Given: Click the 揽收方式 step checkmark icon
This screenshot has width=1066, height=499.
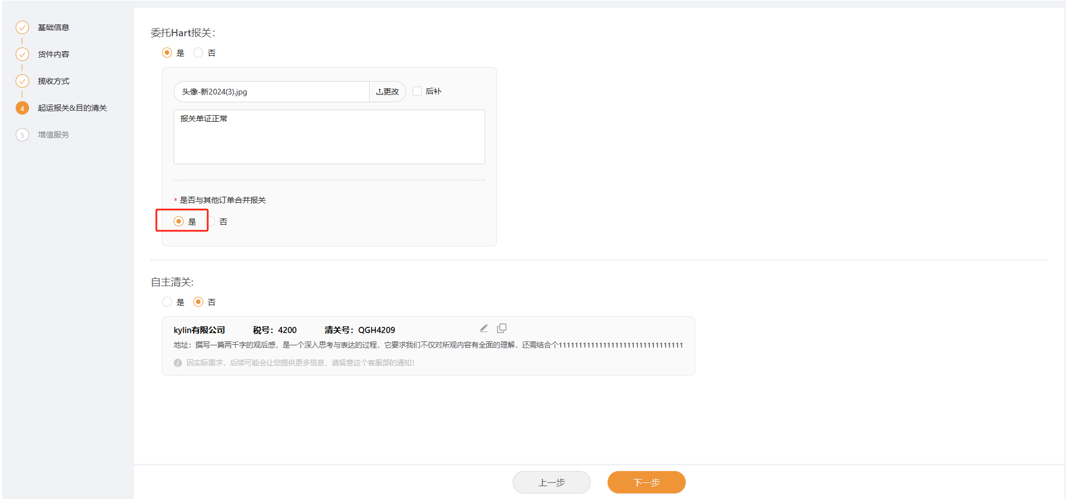Looking at the screenshot, I should point(22,81).
